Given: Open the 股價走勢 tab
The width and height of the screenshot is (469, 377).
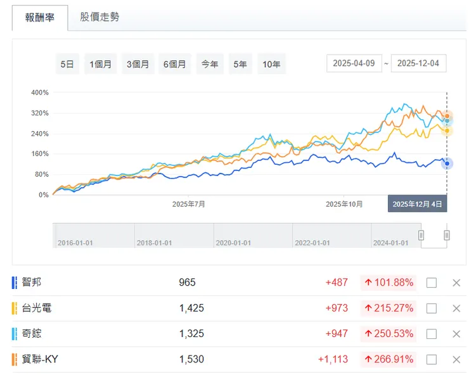Looking at the screenshot, I should point(100,17).
